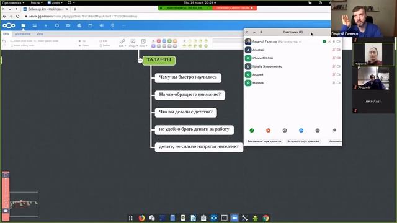Launch Firefox from the dock
Screen dimensions: 397x223
[141, 218]
